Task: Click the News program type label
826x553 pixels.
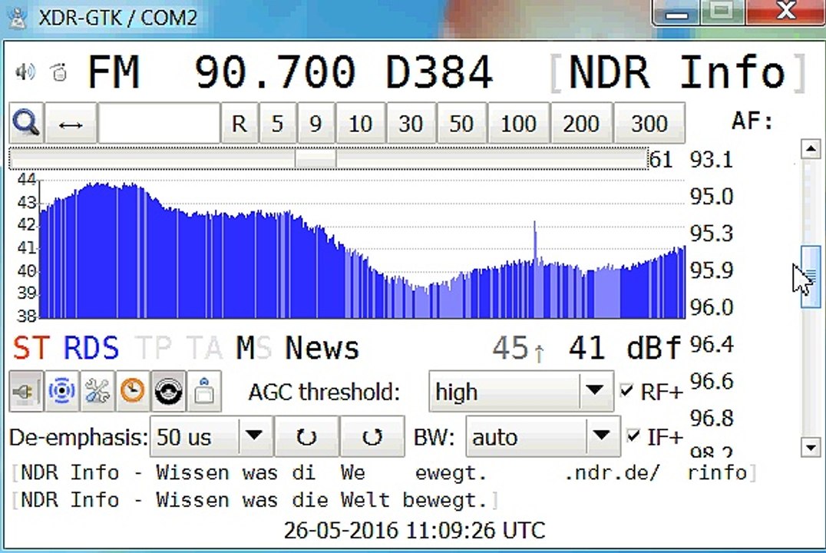Action: pyautogui.click(x=322, y=348)
